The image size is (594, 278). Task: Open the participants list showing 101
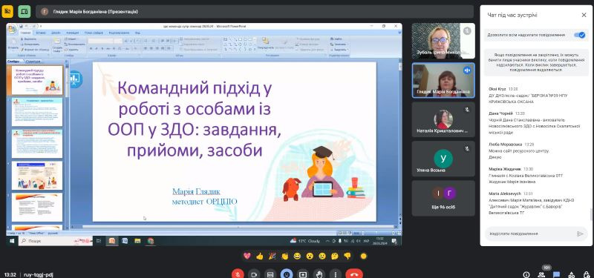point(541,274)
